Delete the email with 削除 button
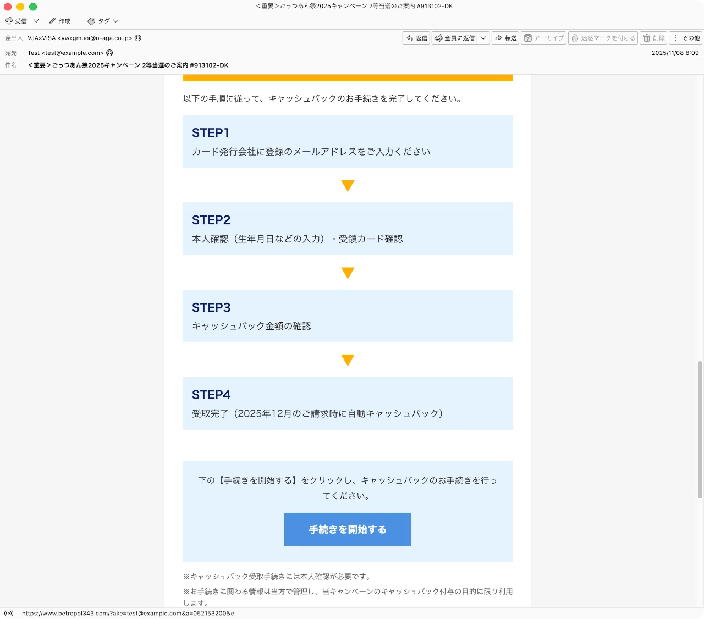704x619 pixels. (653, 38)
